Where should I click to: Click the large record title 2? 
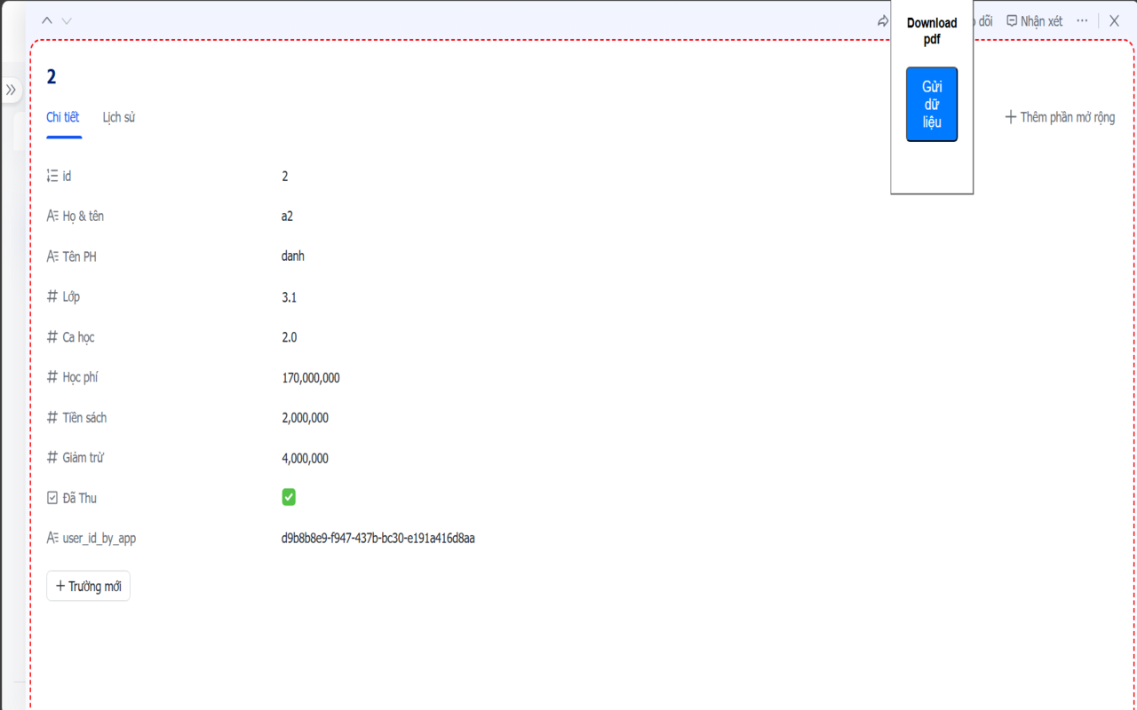coord(52,77)
